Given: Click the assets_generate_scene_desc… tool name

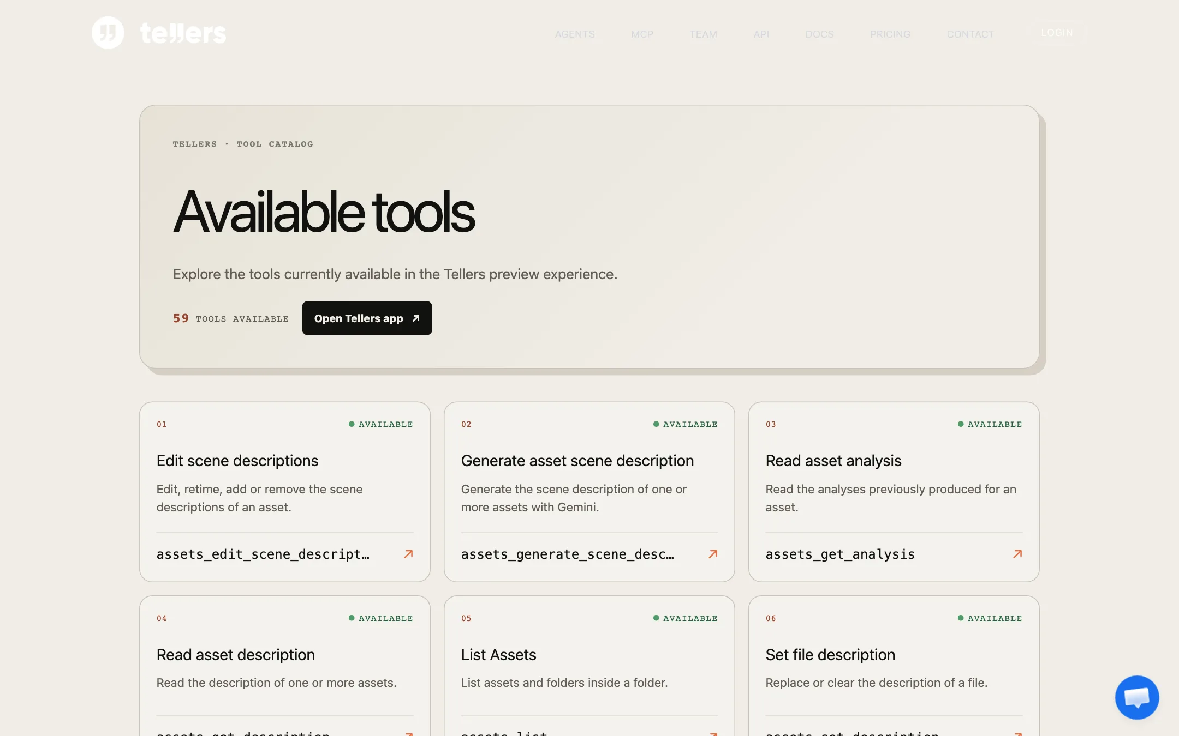Looking at the screenshot, I should click(x=568, y=554).
